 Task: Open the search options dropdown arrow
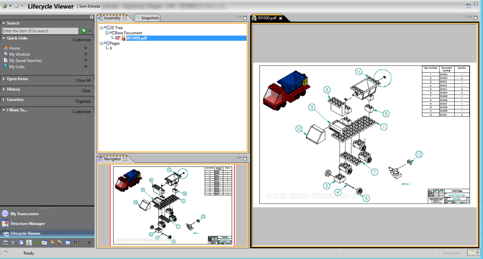90,31
